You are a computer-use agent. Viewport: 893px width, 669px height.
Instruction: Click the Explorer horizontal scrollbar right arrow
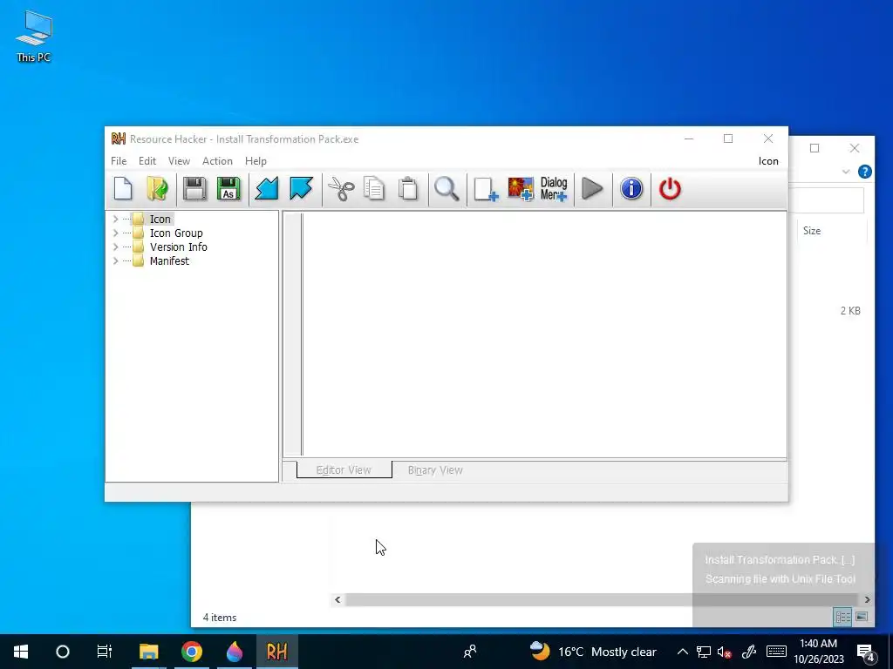coord(867,599)
